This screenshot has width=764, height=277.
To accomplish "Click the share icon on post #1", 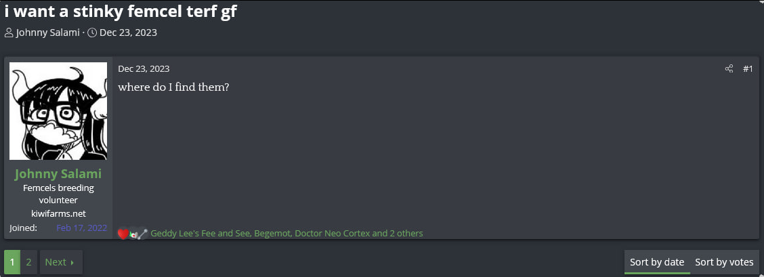I will [x=729, y=68].
